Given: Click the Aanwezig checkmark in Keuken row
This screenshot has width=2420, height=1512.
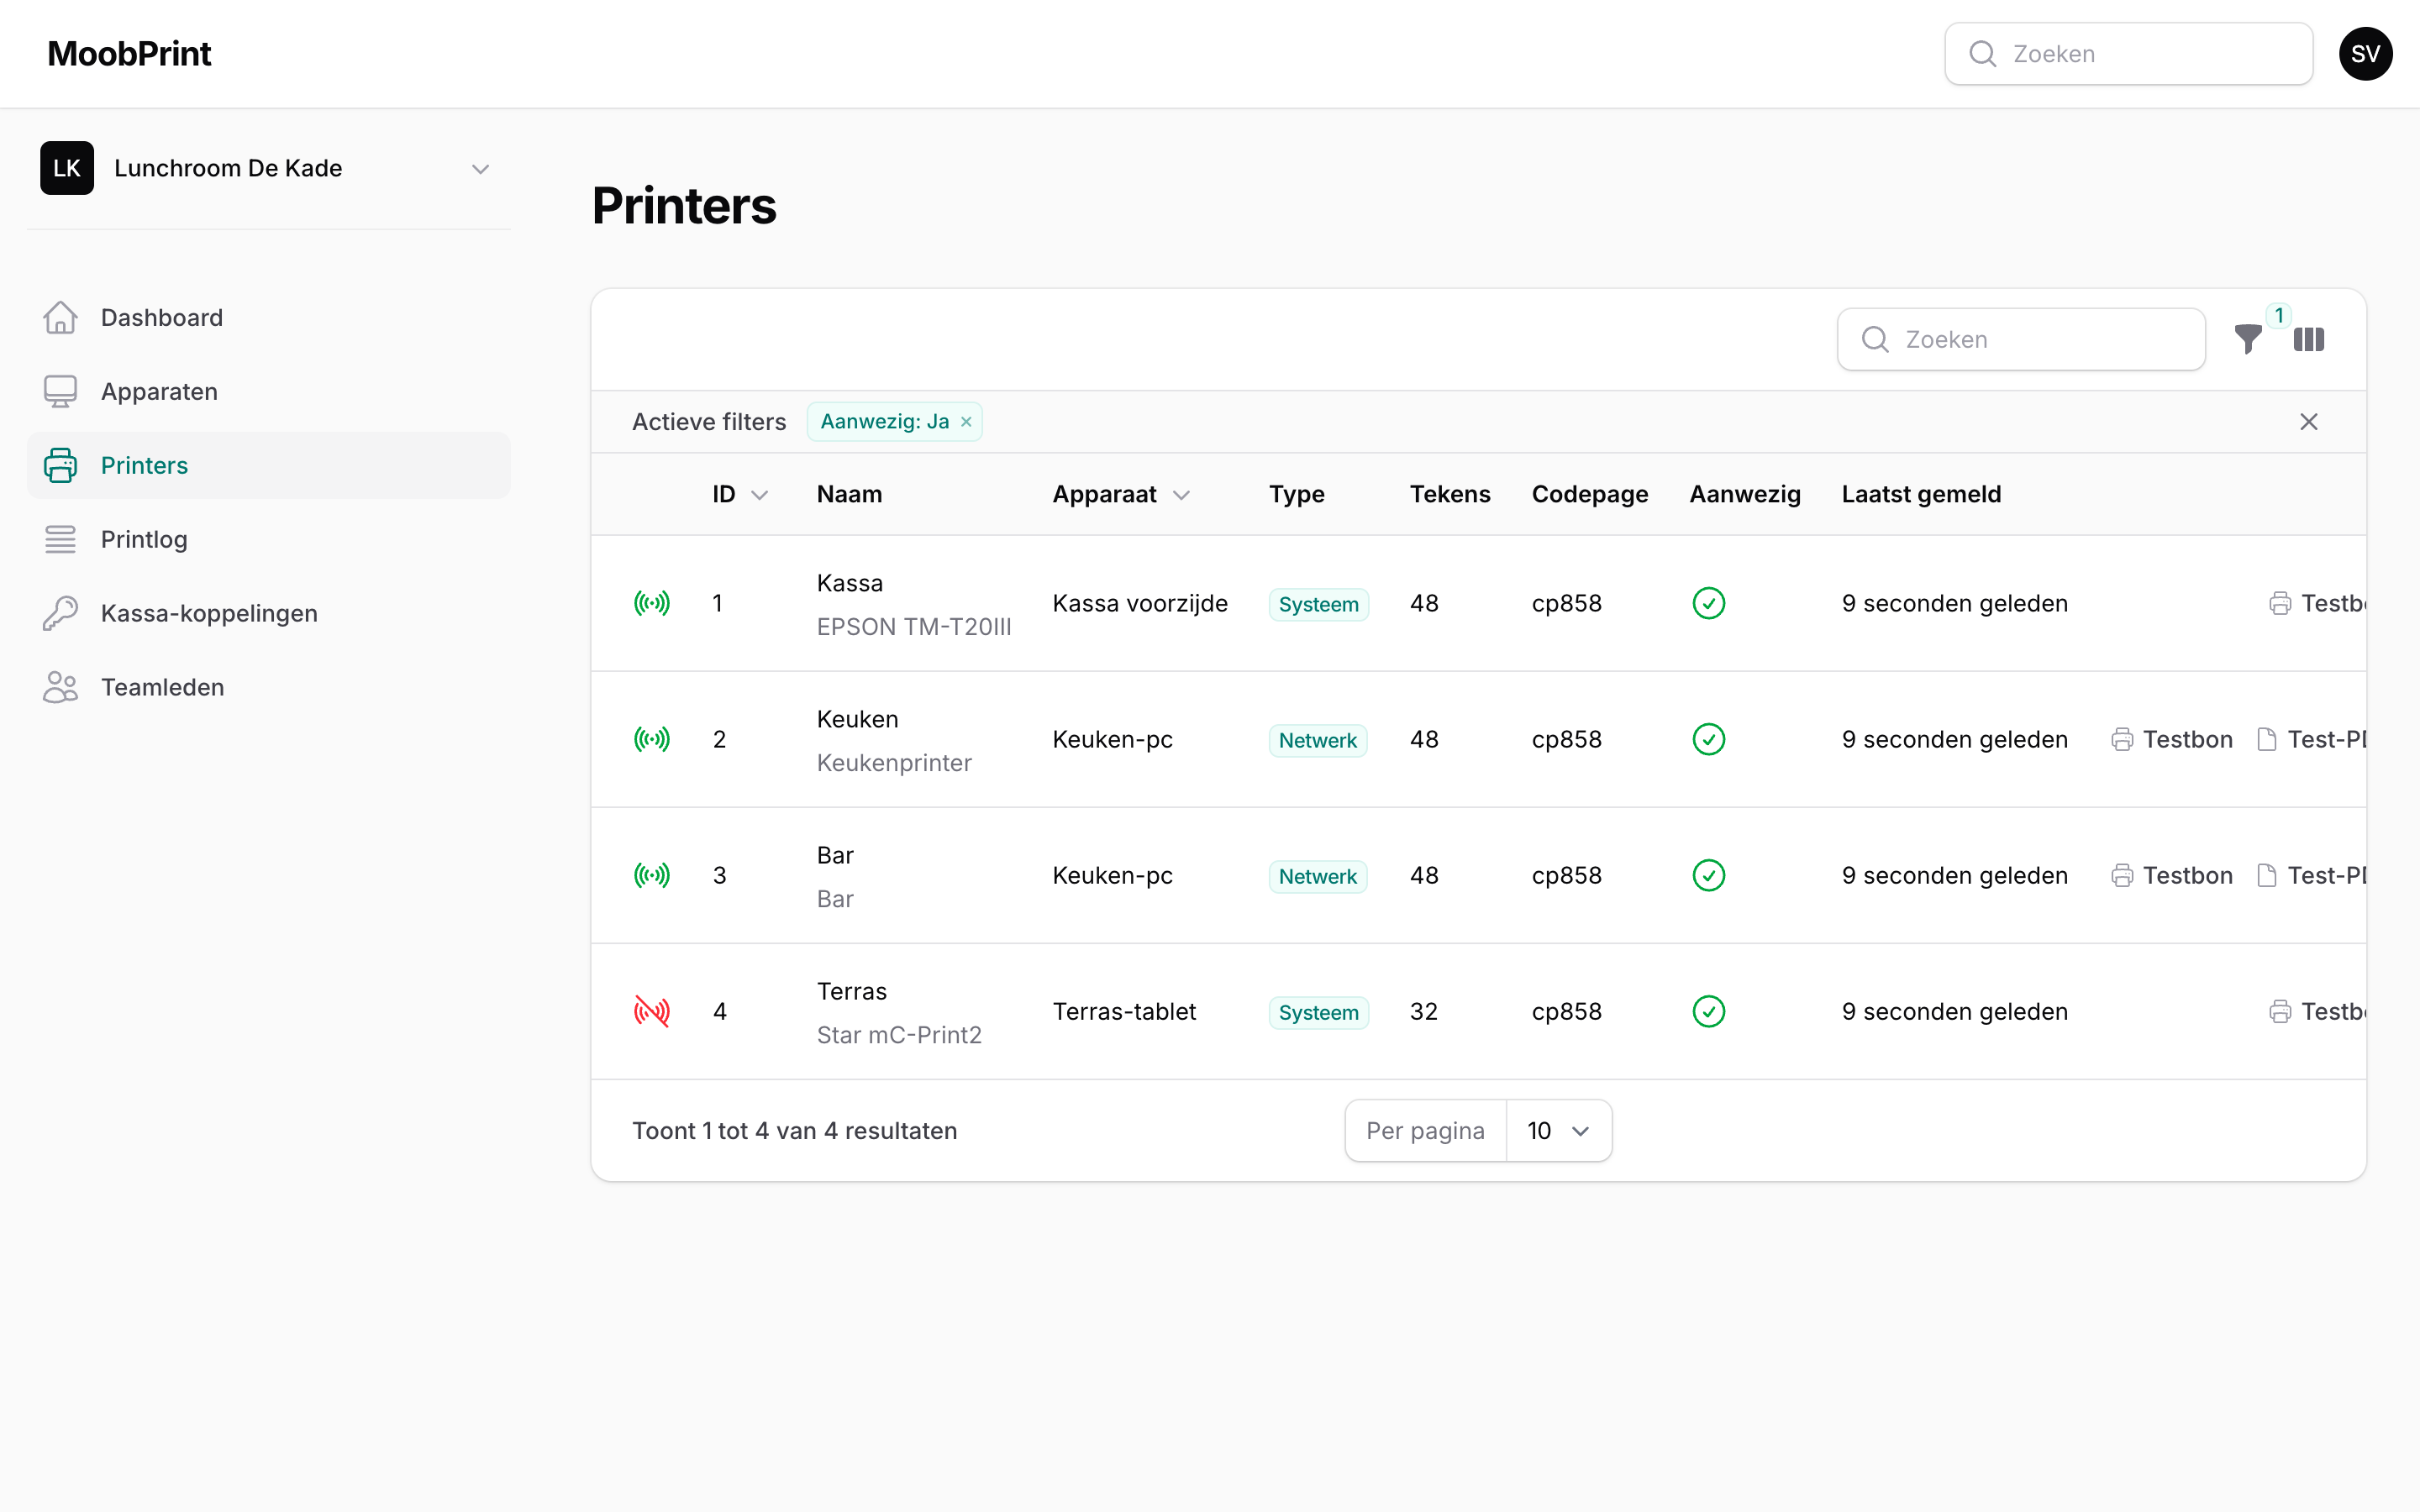Looking at the screenshot, I should pos(1708,739).
